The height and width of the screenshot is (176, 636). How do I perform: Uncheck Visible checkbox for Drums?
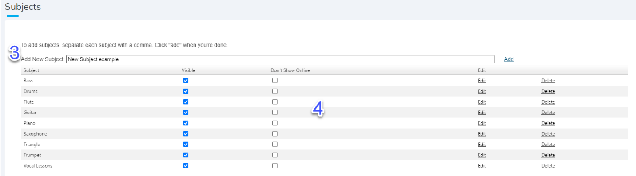pos(186,91)
